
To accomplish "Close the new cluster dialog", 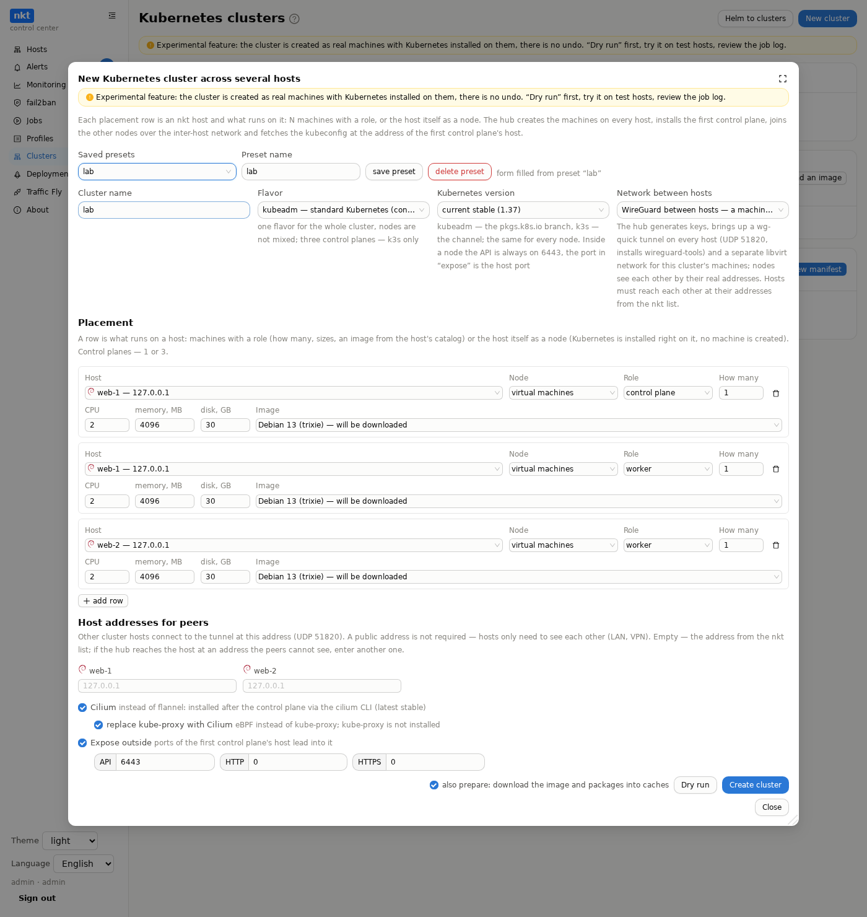I will (772, 807).
